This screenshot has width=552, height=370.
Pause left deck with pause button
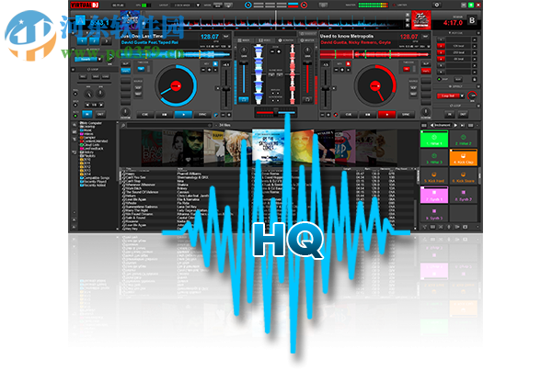164,115
